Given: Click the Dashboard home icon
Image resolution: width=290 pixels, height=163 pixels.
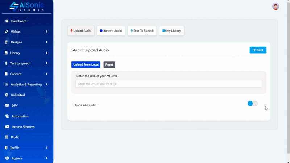Looking at the screenshot, I should pos(7,21).
